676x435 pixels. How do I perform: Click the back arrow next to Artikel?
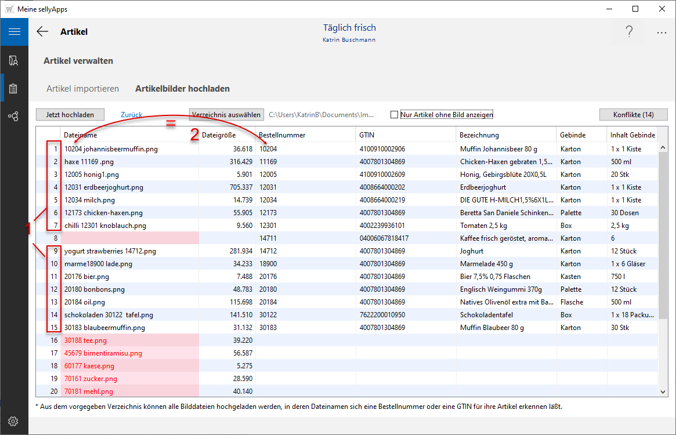[42, 32]
